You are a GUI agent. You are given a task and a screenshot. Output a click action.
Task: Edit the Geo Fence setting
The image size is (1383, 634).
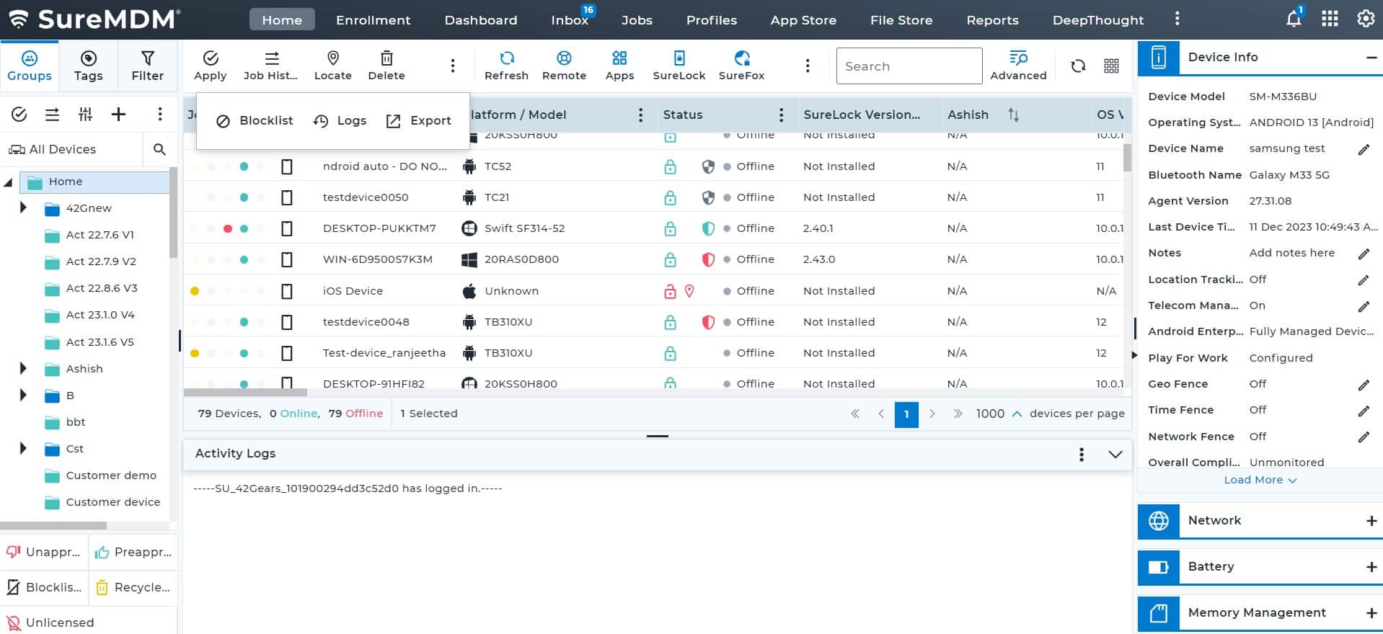point(1364,385)
